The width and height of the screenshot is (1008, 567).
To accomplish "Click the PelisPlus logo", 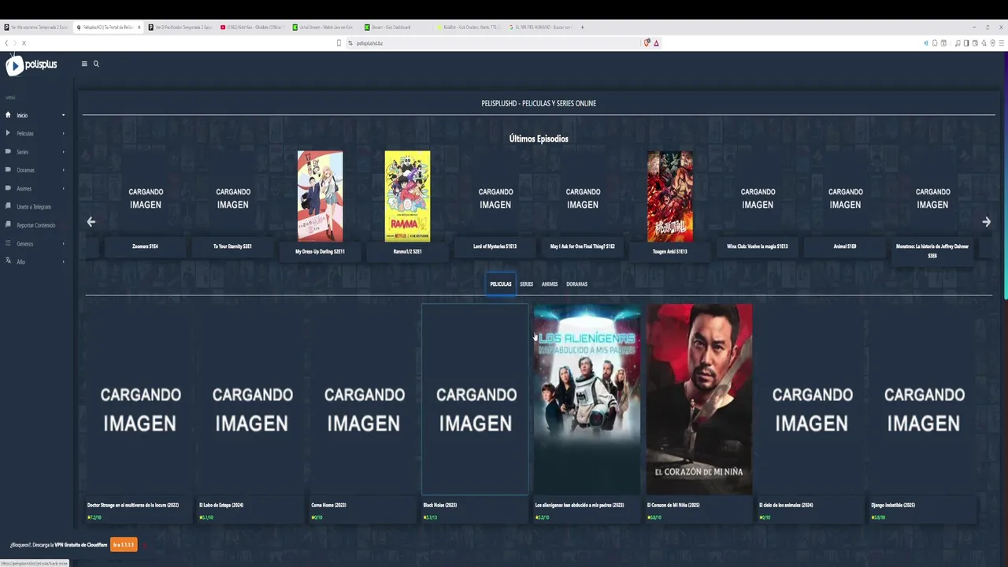I will 31,65.
